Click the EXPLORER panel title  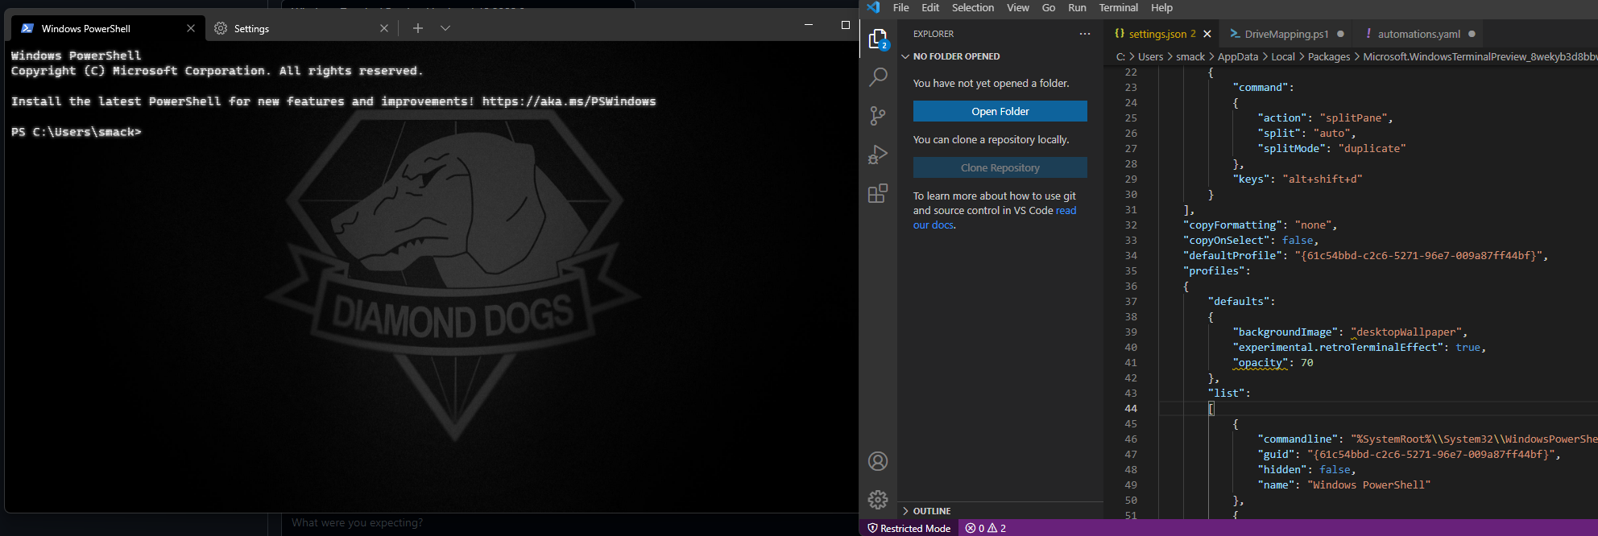pyautogui.click(x=934, y=34)
